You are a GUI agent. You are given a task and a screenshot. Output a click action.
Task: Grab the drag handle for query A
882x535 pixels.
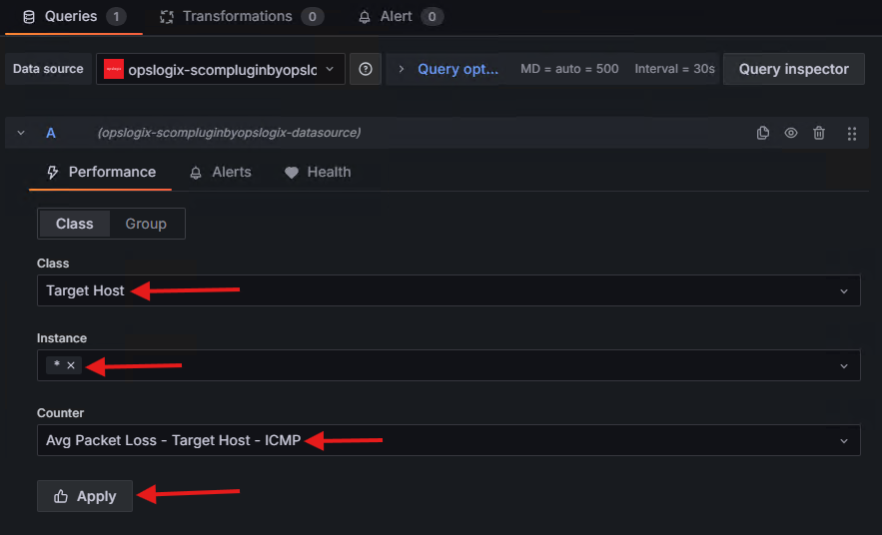851,133
